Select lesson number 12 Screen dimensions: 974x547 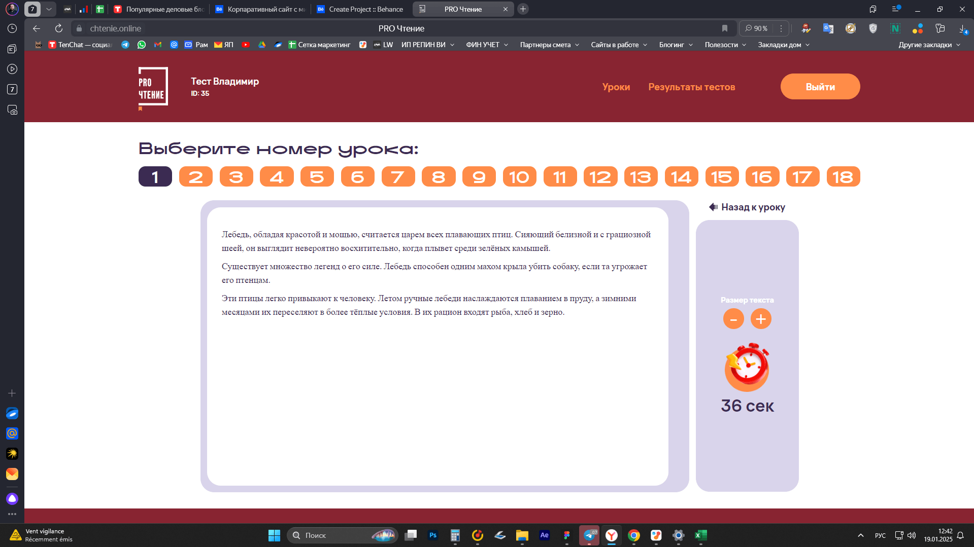pyautogui.click(x=600, y=177)
